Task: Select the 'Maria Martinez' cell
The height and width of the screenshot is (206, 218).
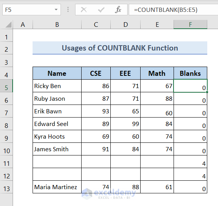Action: tap(57, 187)
